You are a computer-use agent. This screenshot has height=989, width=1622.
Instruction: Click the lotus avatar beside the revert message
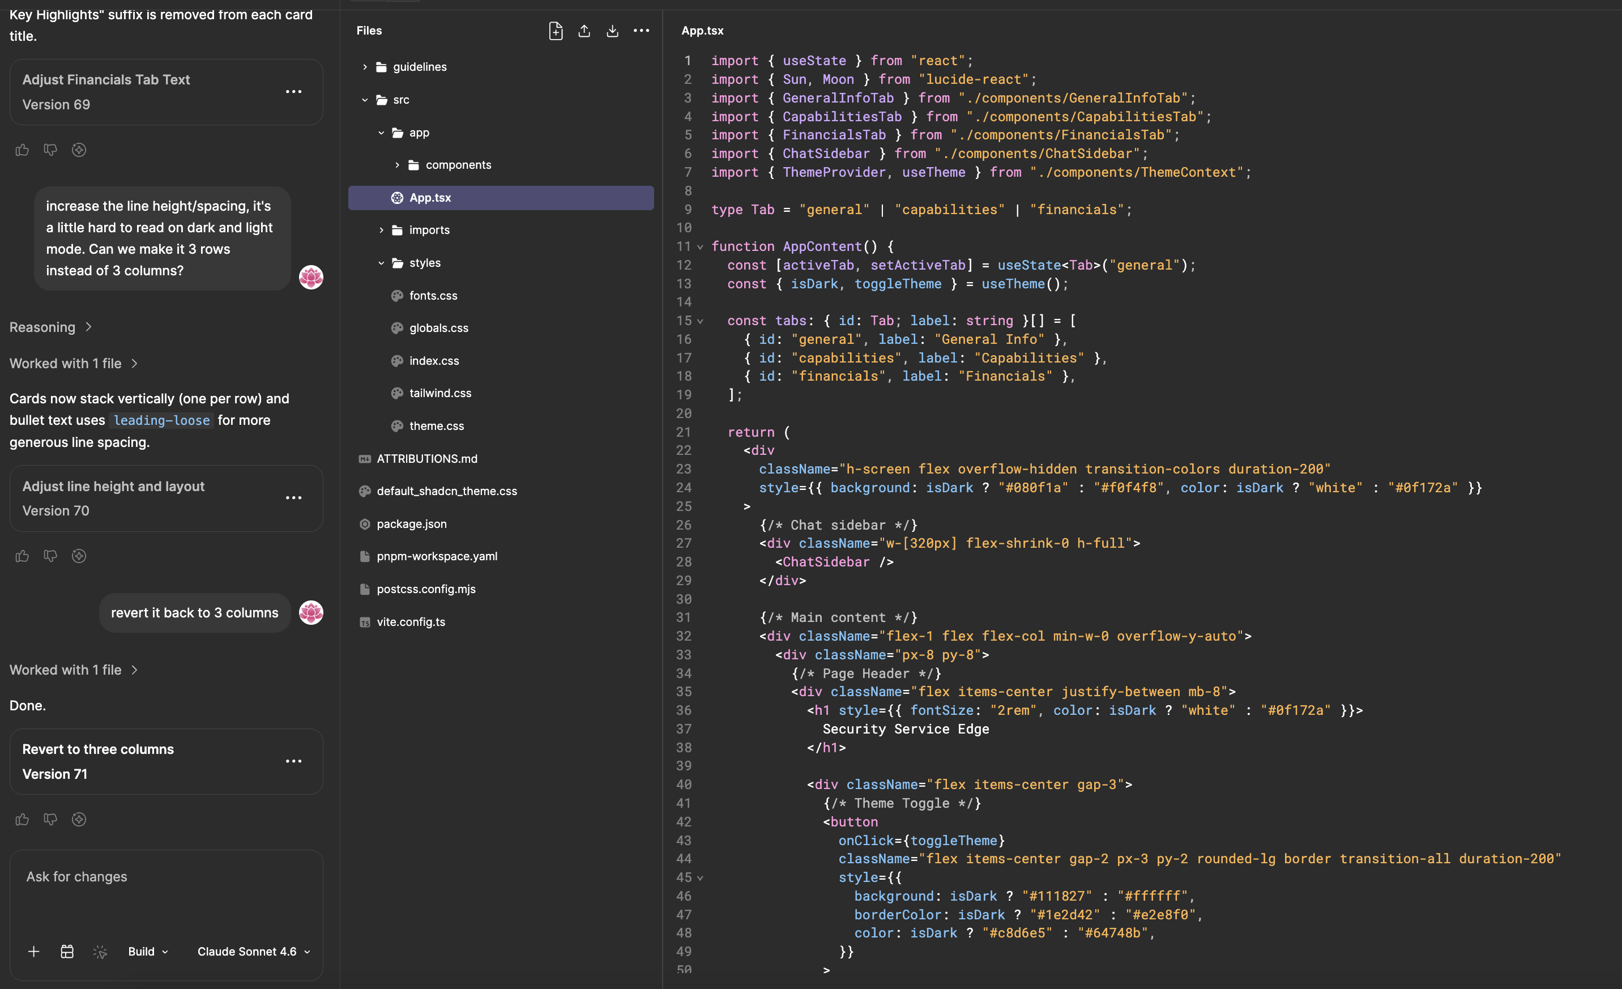(311, 612)
